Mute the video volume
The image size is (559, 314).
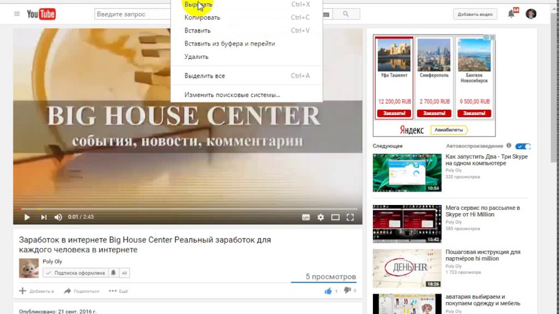(x=58, y=217)
